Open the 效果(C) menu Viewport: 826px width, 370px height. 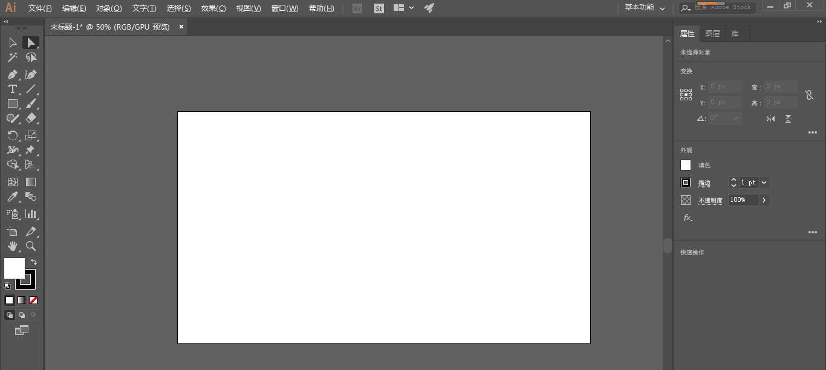213,8
